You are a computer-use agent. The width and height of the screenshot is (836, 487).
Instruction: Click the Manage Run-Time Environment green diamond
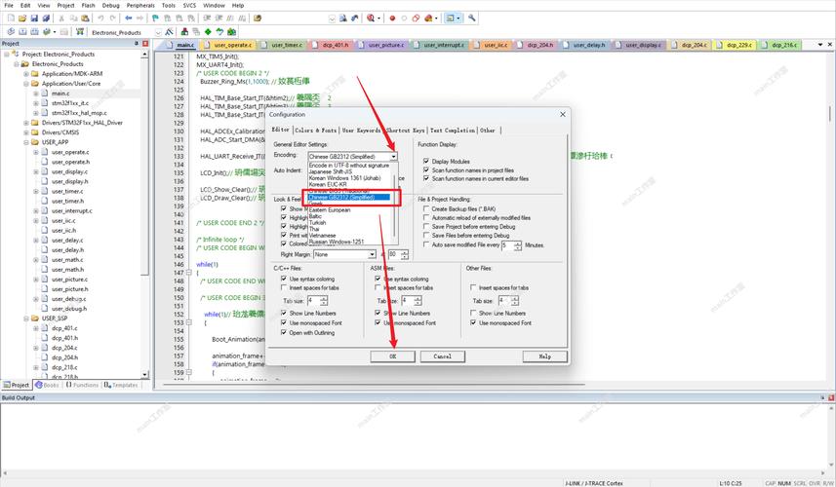pos(208,32)
